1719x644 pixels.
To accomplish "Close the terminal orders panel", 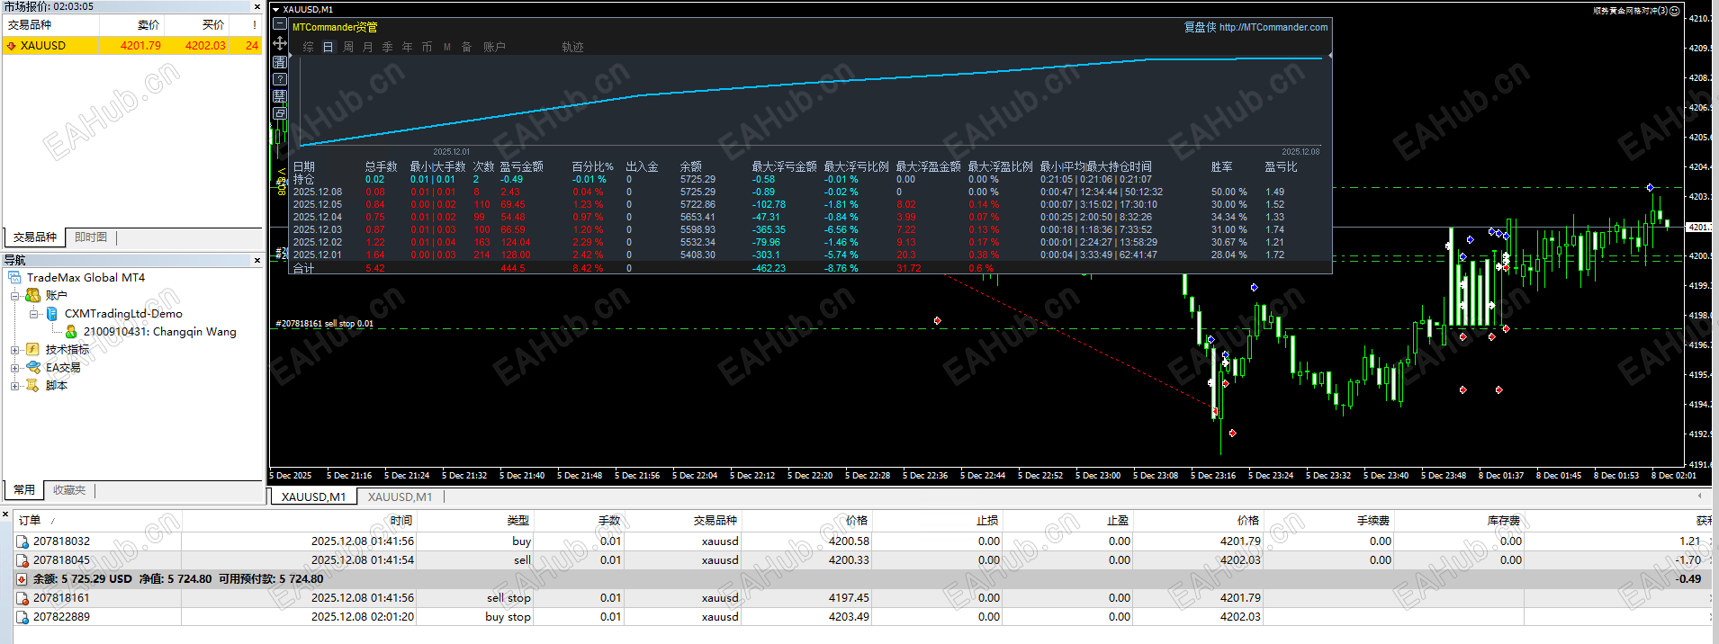I will click(5, 515).
